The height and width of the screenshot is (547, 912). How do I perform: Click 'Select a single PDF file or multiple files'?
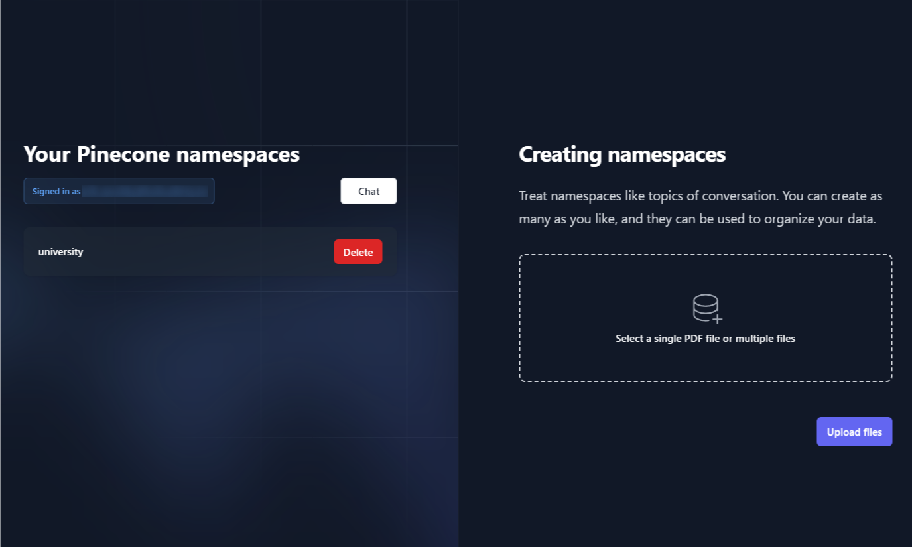point(705,339)
